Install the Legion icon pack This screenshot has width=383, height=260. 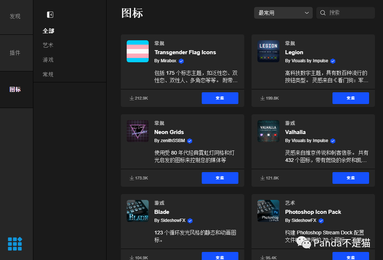[350, 98]
